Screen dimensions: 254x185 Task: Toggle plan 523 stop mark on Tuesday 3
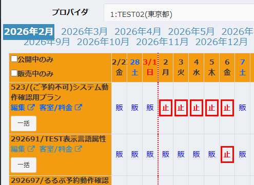(x=181, y=108)
